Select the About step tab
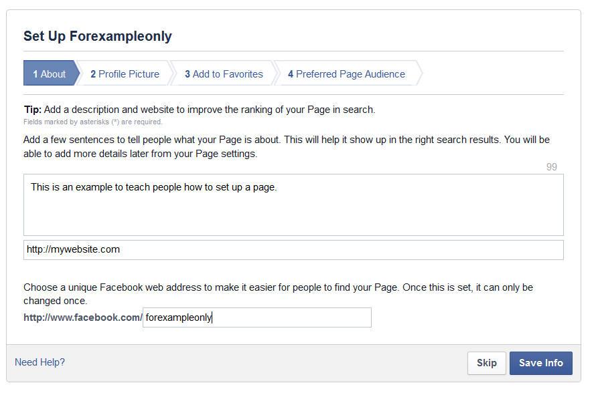The image size is (594, 393). [50, 74]
